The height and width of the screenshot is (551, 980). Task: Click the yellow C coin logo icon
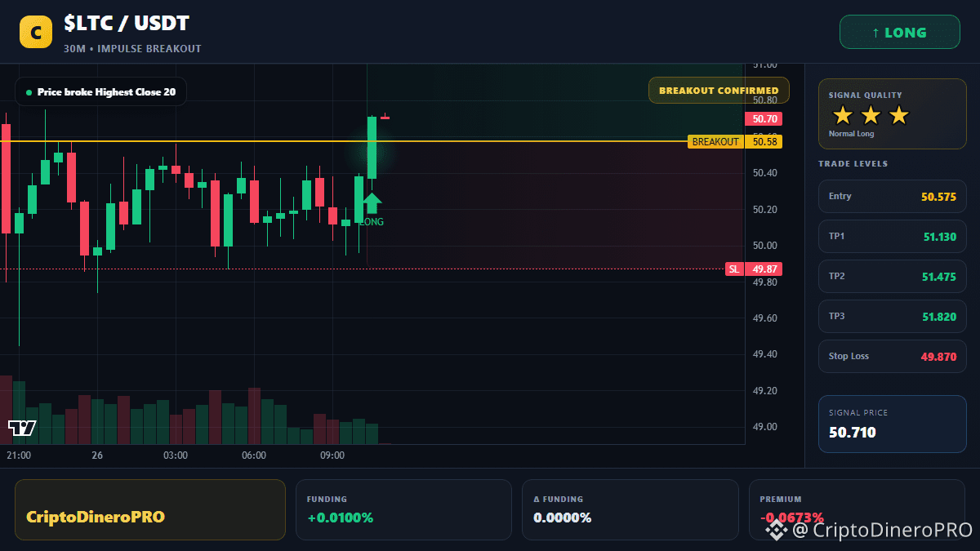coord(36,32)
